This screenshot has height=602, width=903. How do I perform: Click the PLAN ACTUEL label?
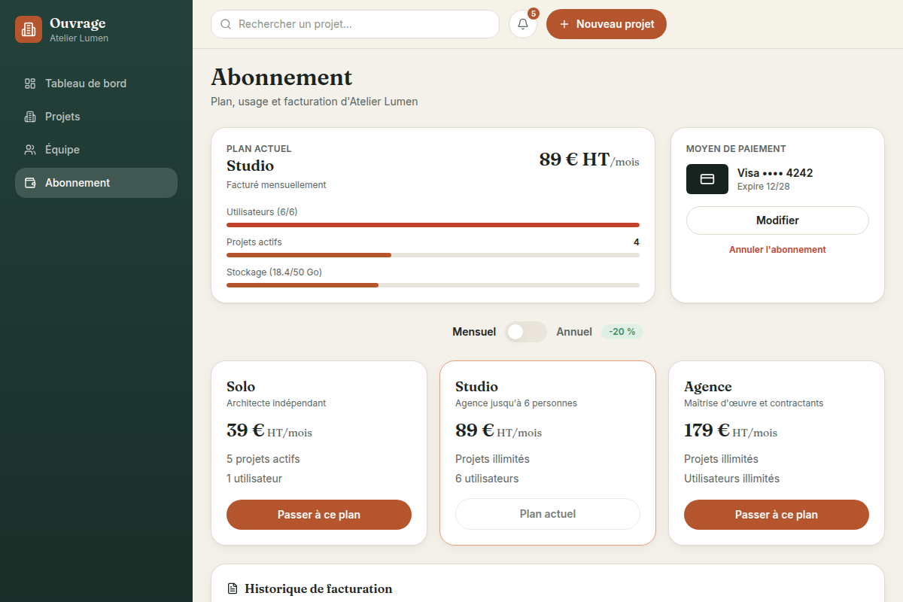259,149
